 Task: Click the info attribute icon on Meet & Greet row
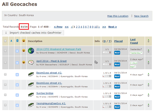click(96, 62)
